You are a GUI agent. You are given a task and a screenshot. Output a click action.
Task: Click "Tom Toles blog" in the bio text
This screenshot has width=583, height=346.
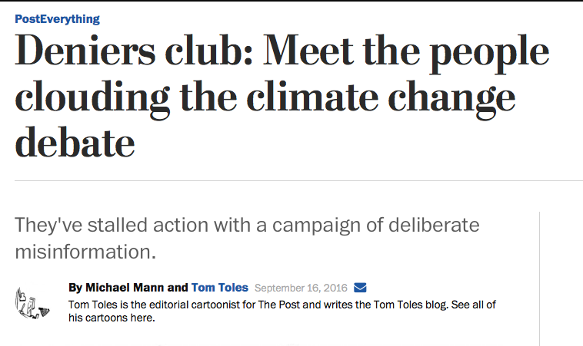pos(411,305)
